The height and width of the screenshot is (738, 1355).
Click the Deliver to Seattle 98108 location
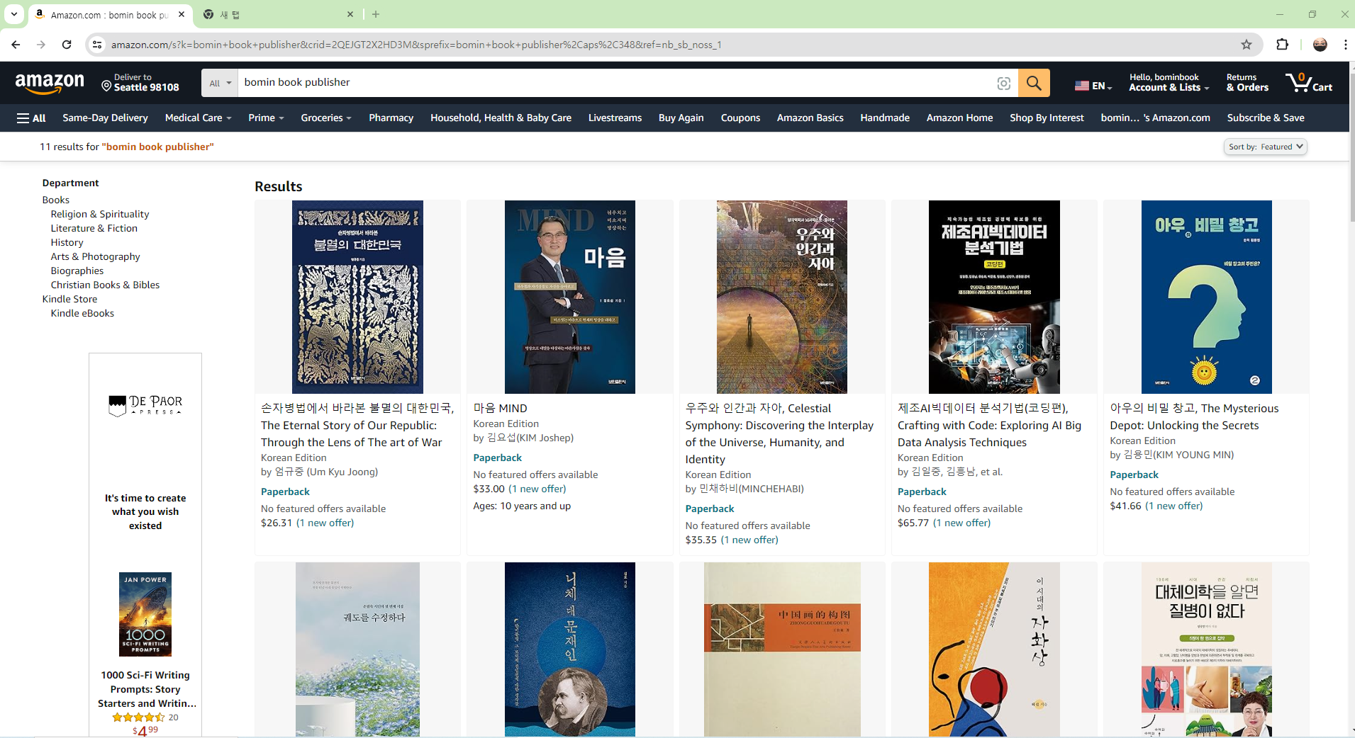point(140,83)
